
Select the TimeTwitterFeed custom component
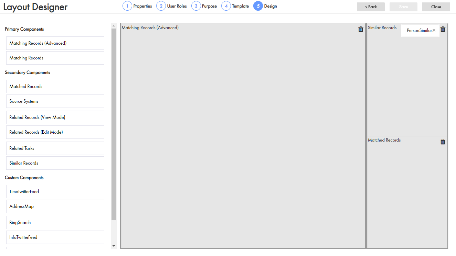tap(55, 192)
